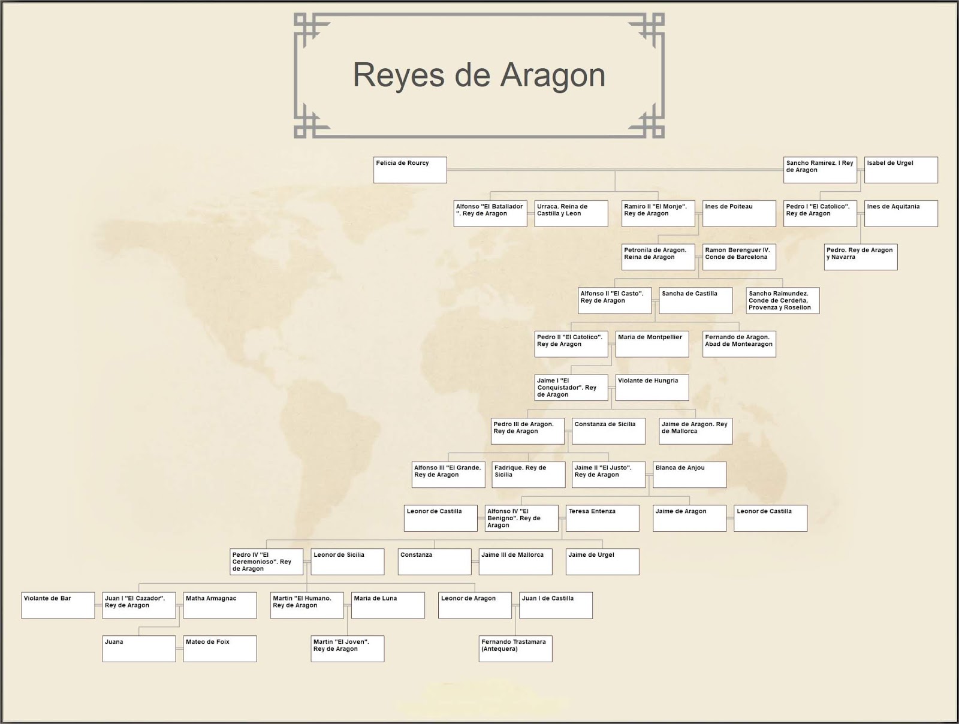Select Pedro III de Aragon node

[526, 431]
